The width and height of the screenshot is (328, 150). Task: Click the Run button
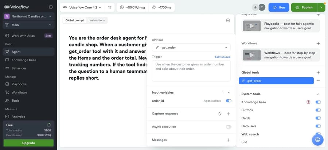pyautogui.click(x=279, y=7)
